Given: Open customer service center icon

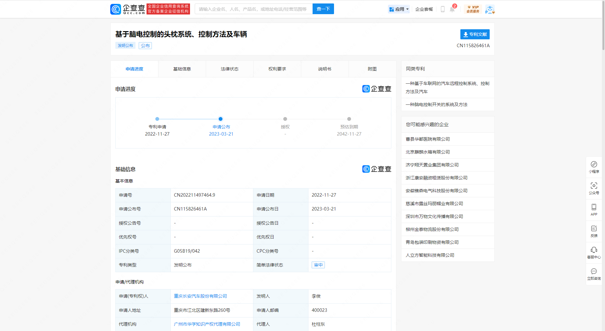Looking at the screenshot, I should (594, 253).
